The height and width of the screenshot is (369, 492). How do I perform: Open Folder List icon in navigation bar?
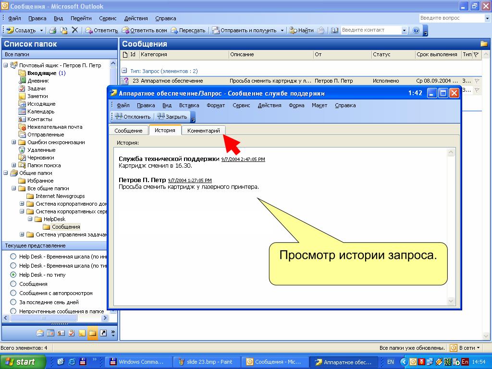(92, 333)
